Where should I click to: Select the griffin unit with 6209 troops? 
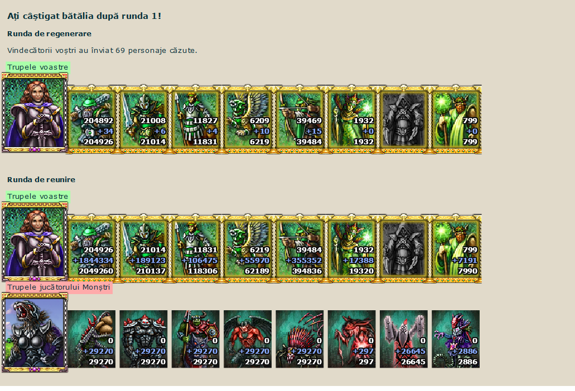click(x=248, y=120)
